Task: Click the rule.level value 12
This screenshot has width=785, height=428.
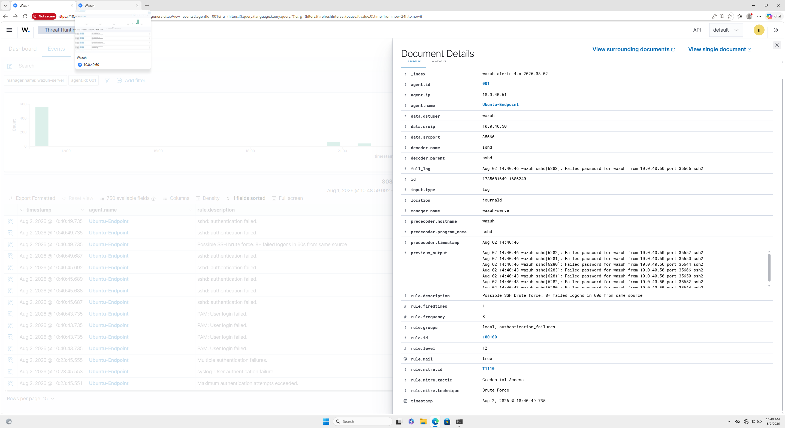Action: click(x=485, y=348)
